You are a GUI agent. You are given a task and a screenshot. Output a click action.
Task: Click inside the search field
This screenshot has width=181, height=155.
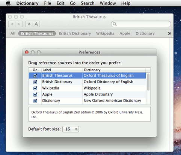[x=141, y=24]
